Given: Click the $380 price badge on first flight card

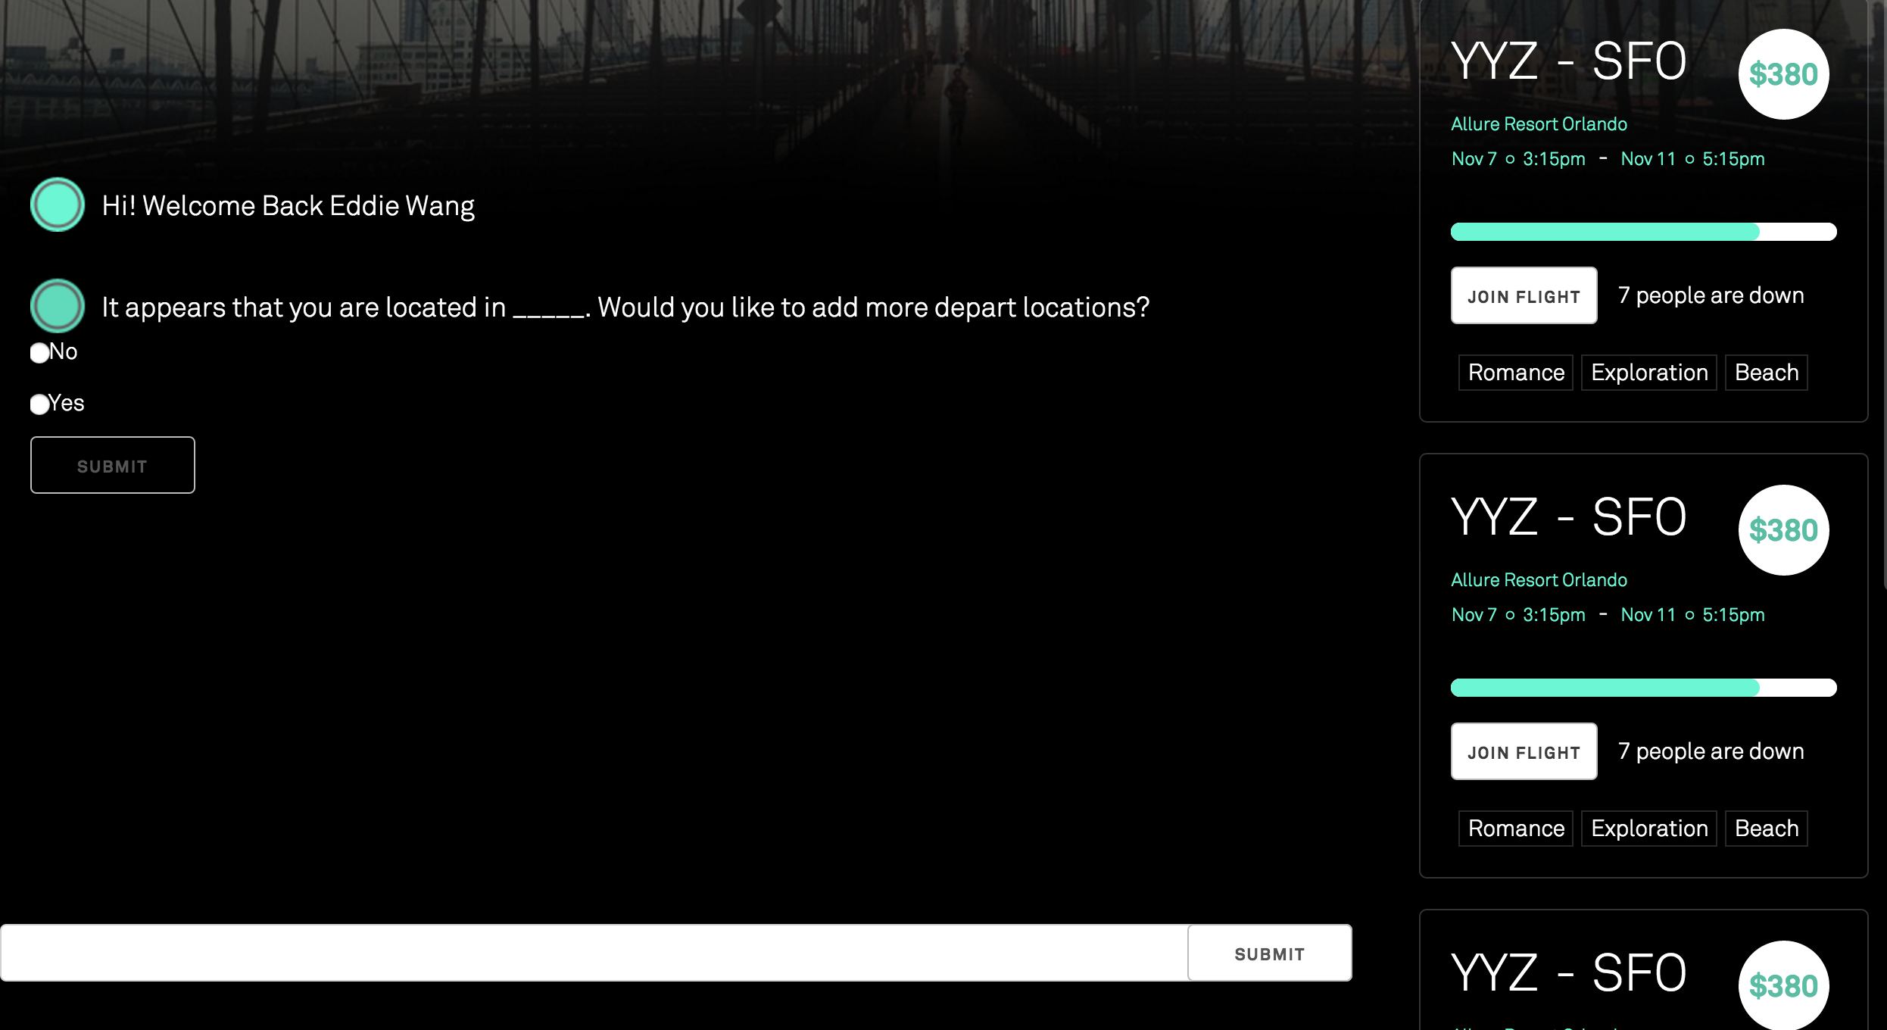Looking at the screenshot, I should point(1784,73).
